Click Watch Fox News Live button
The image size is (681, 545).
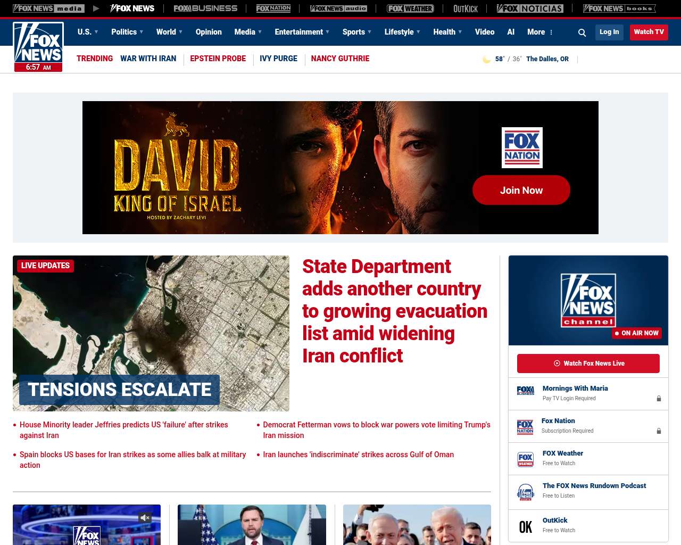coord(588,364)
